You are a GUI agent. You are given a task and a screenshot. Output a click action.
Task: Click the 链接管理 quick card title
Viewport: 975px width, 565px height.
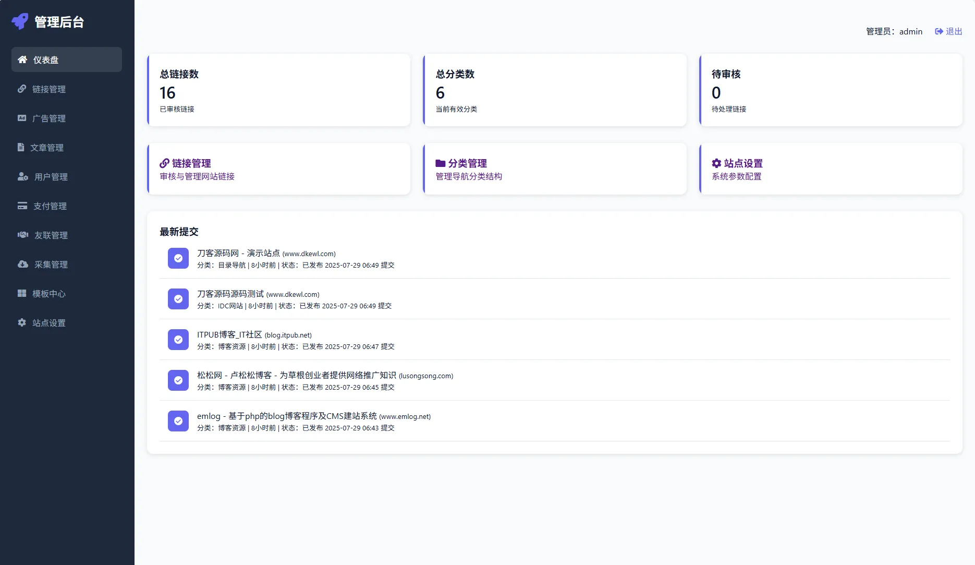(191, 163)
